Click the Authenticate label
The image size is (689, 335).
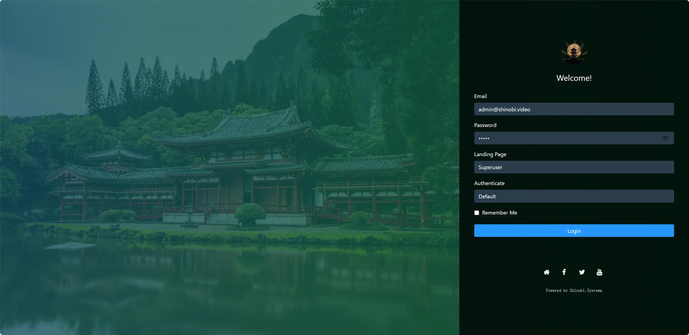(489, 183)
